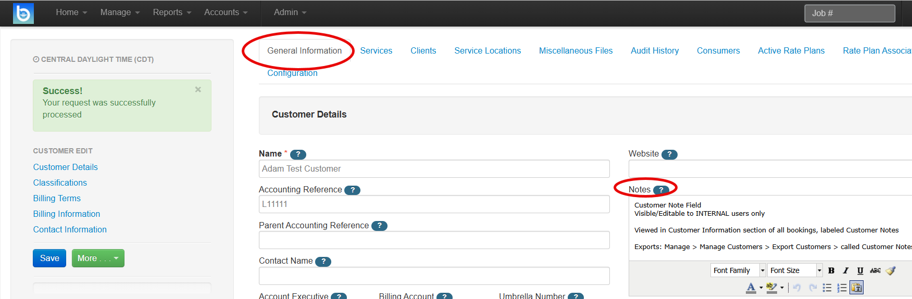Viewport: 912px width, 299px height.
Task: Open the Font Size dropdown
Action: [795, 270]
